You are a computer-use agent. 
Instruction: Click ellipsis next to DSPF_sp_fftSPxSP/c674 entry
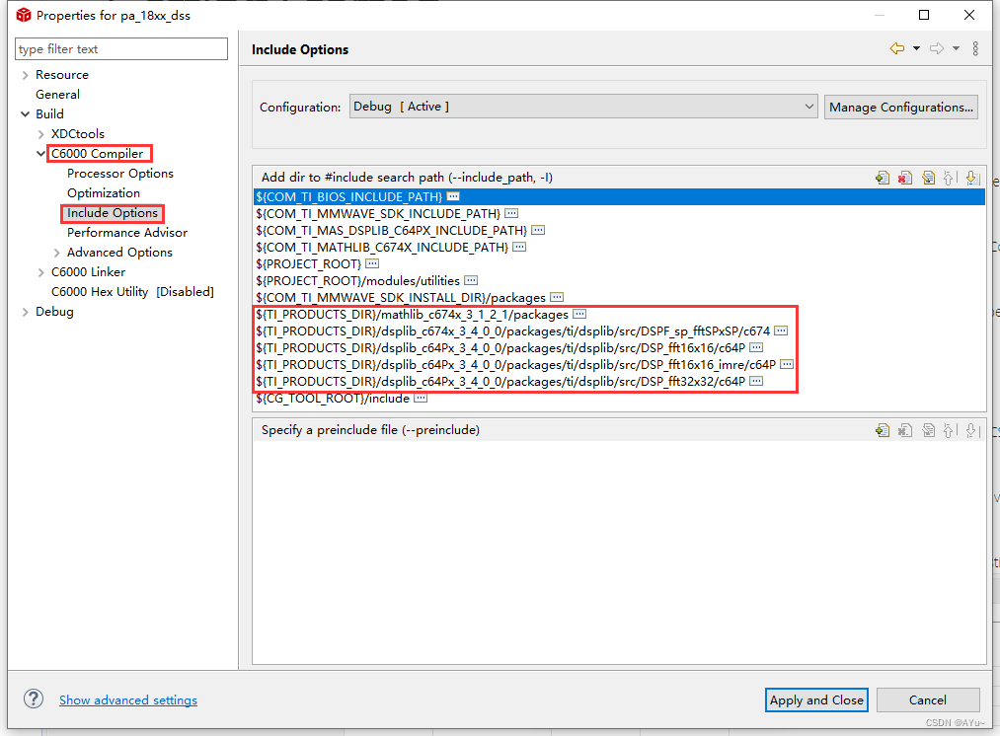(x=781, y=331)
